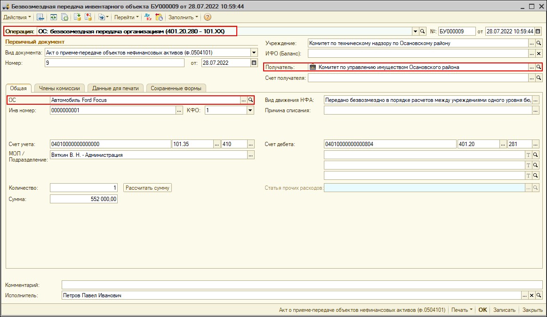Click the create-by-copying toolbar icon

tap(65, 17)
